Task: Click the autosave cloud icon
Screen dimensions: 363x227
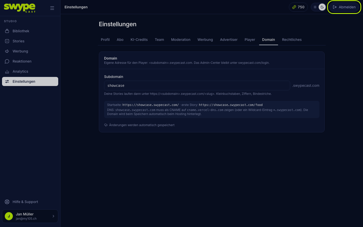Action: pyautogui.click(x=106, y=125)
